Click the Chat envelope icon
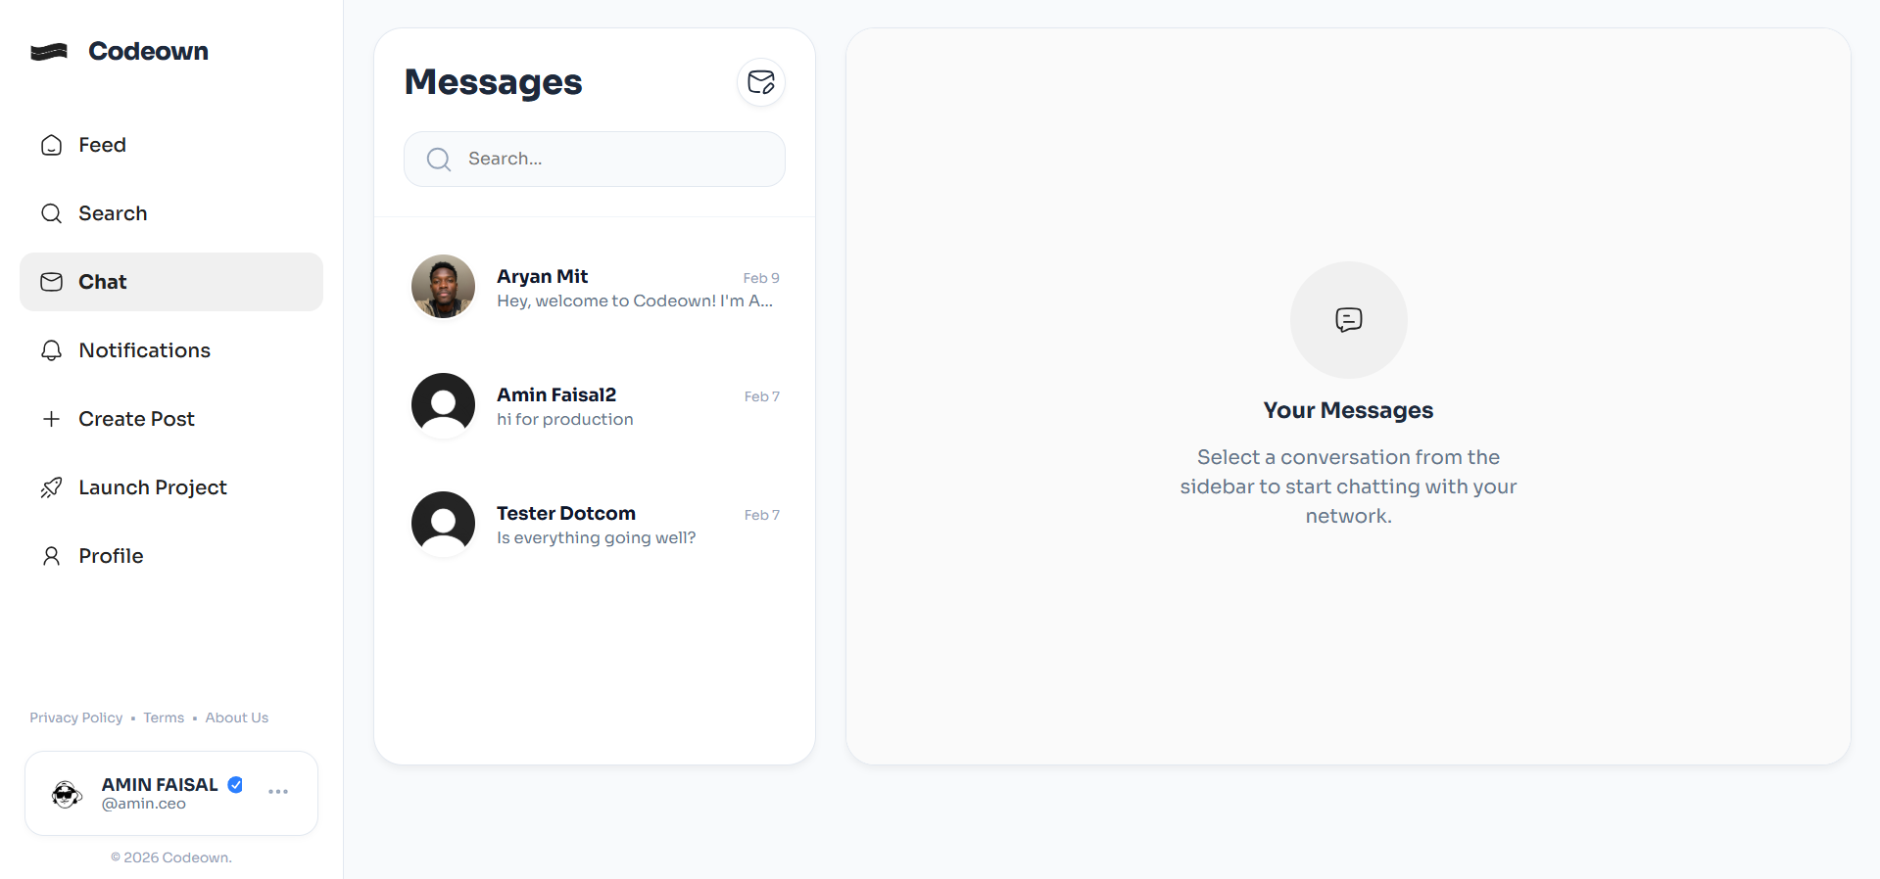The width and height of the screenshot is (1880, 879). click(51, 282)
